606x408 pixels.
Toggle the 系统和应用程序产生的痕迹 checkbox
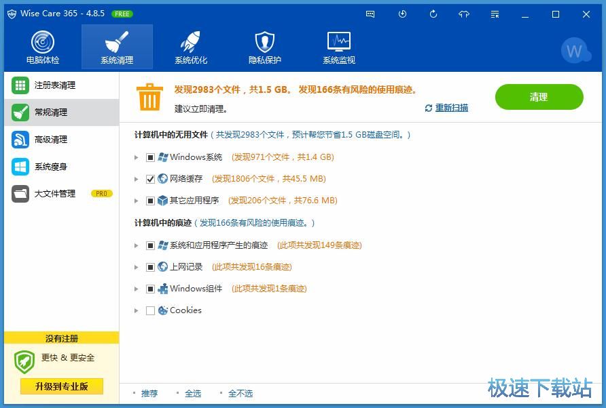point(150,245)
